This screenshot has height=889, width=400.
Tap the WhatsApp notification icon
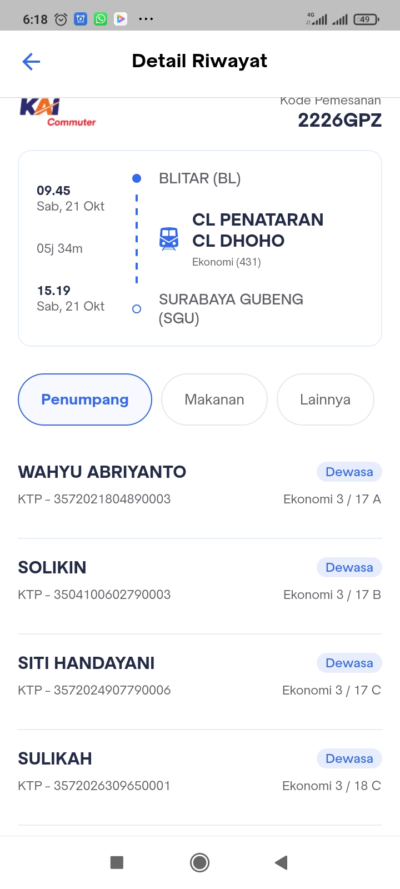point(101,19)
